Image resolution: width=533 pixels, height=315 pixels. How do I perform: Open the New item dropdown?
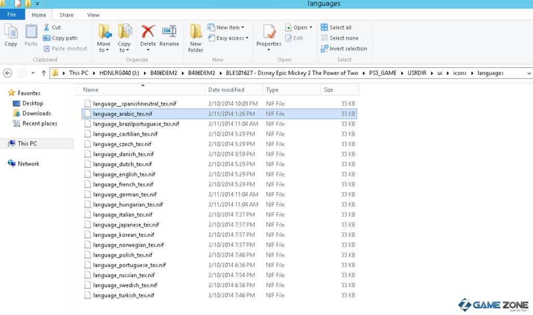coord(226,27)
